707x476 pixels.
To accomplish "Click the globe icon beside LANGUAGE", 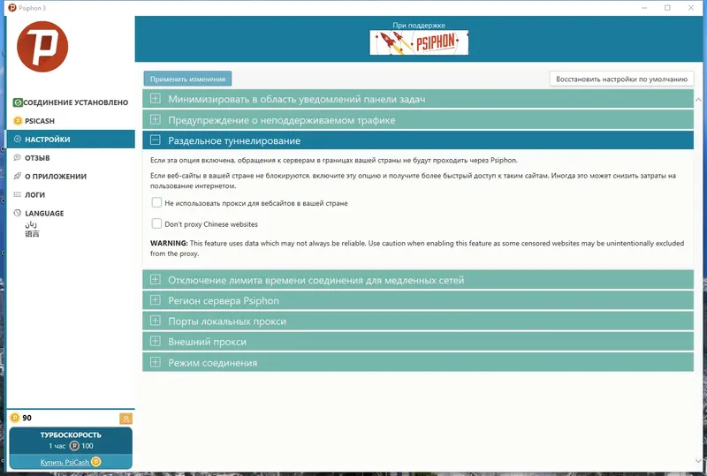I will pos(18,213).
